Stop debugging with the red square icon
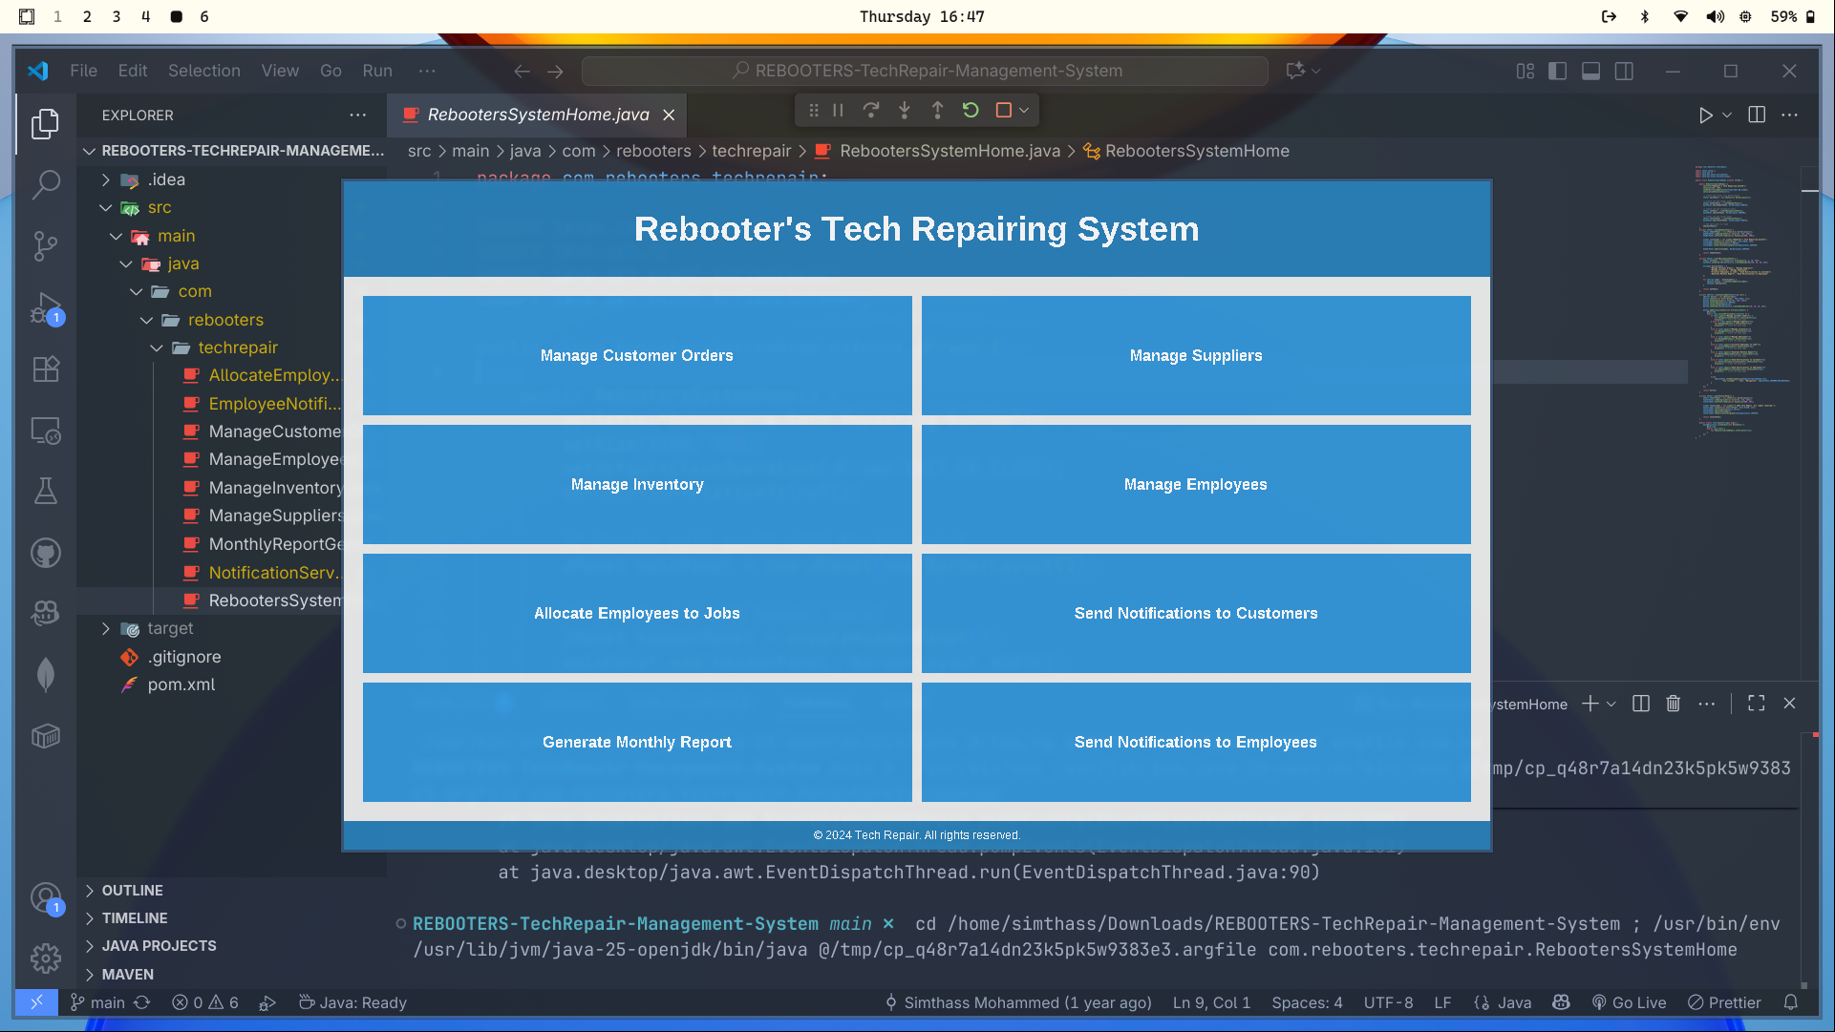The height and width of the screenshot is (1032, 1835). (1002, 110)
